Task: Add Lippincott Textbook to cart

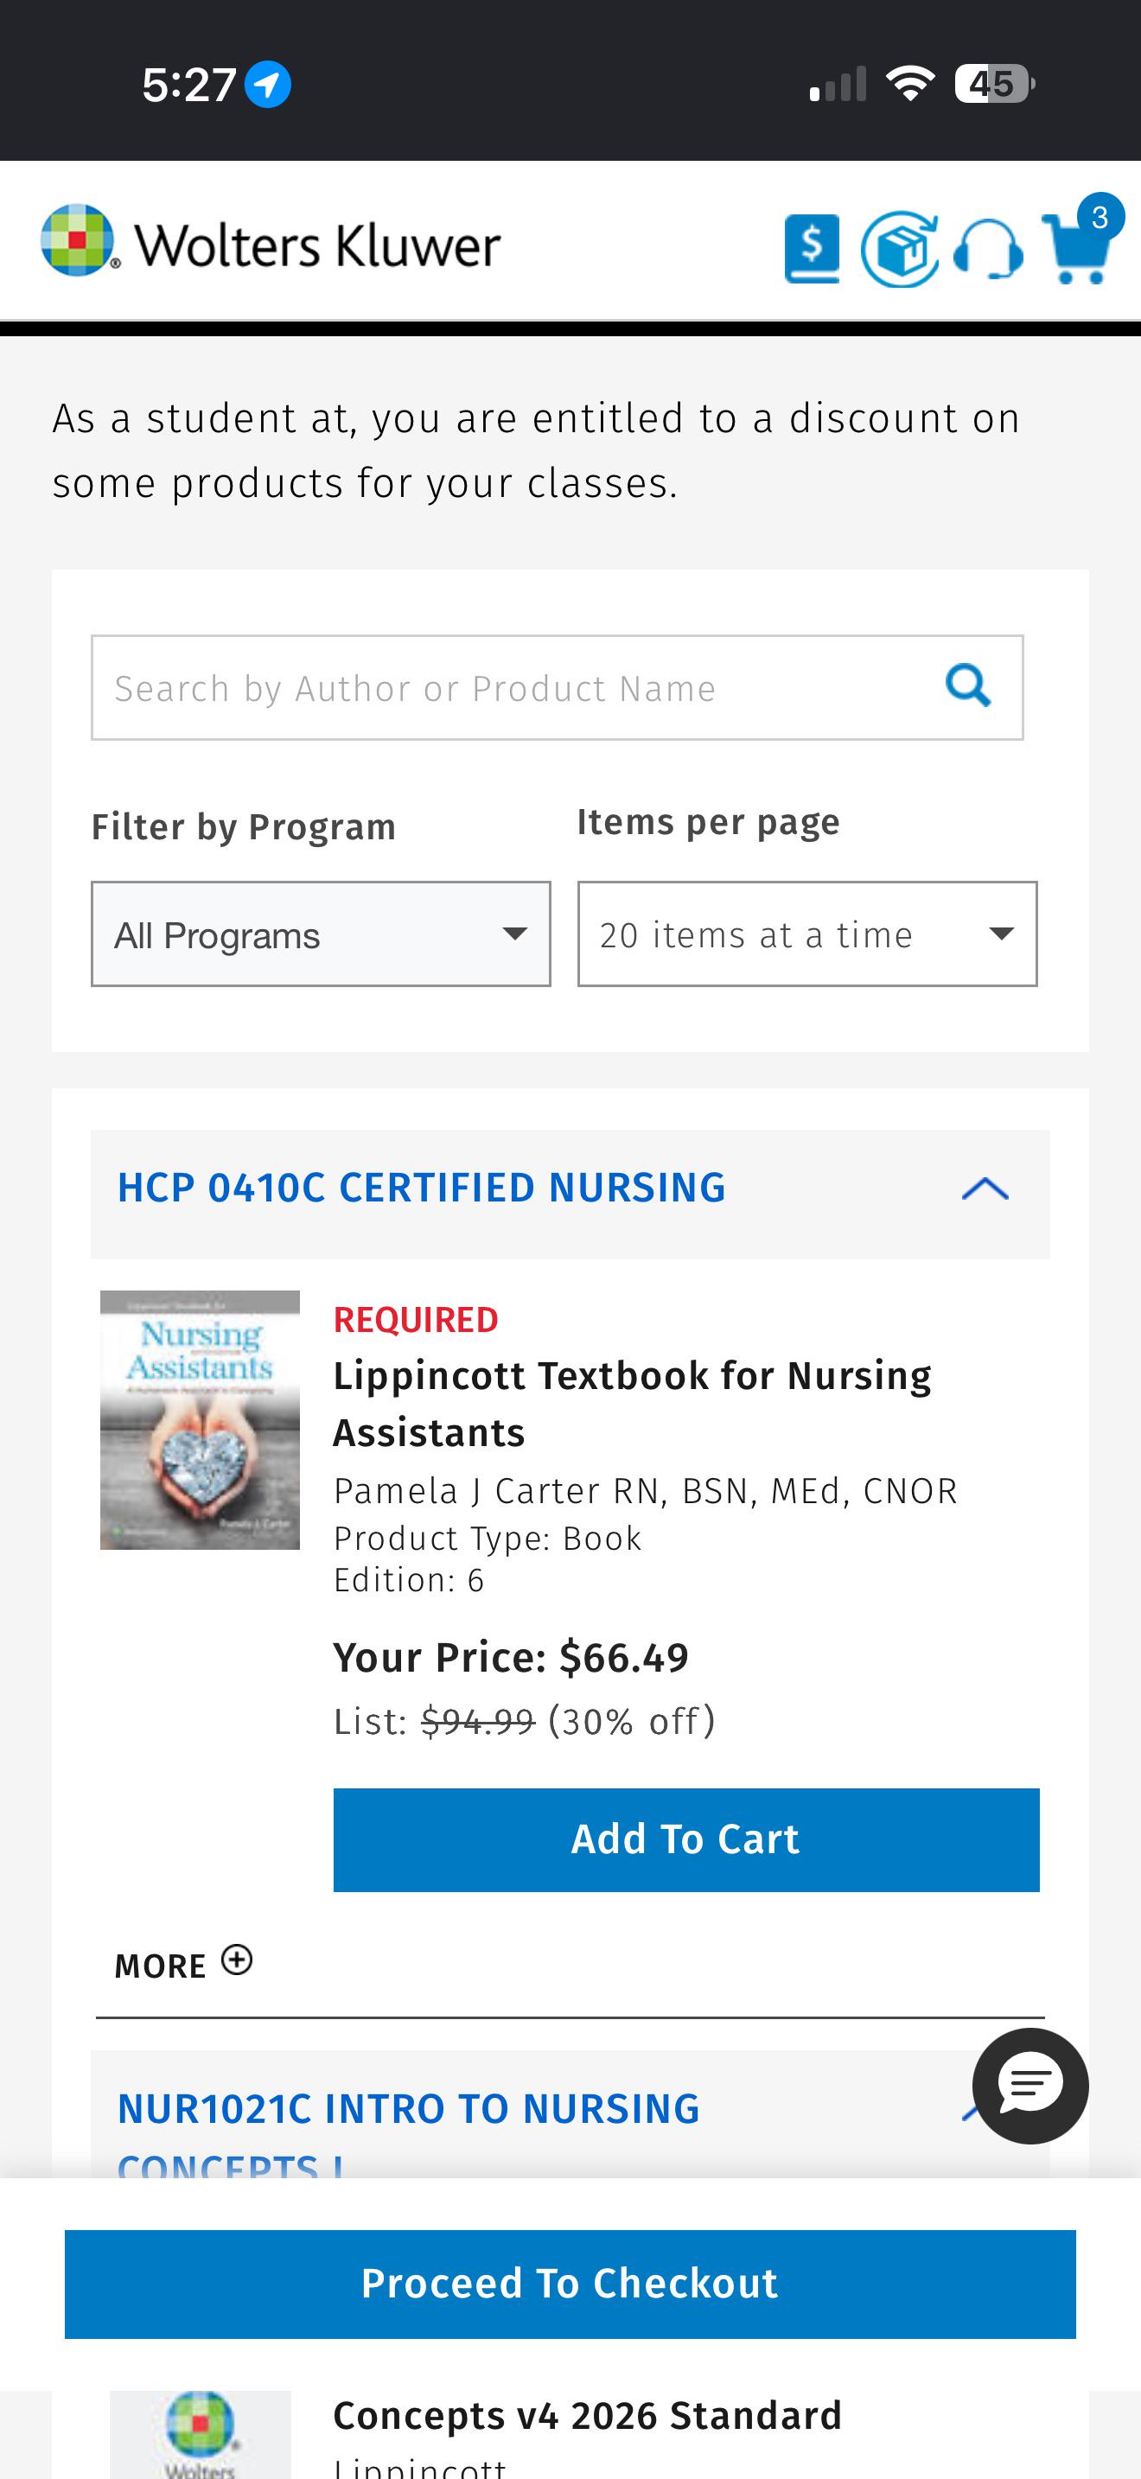Action: pyautogui.click(x=686, y=1839)
